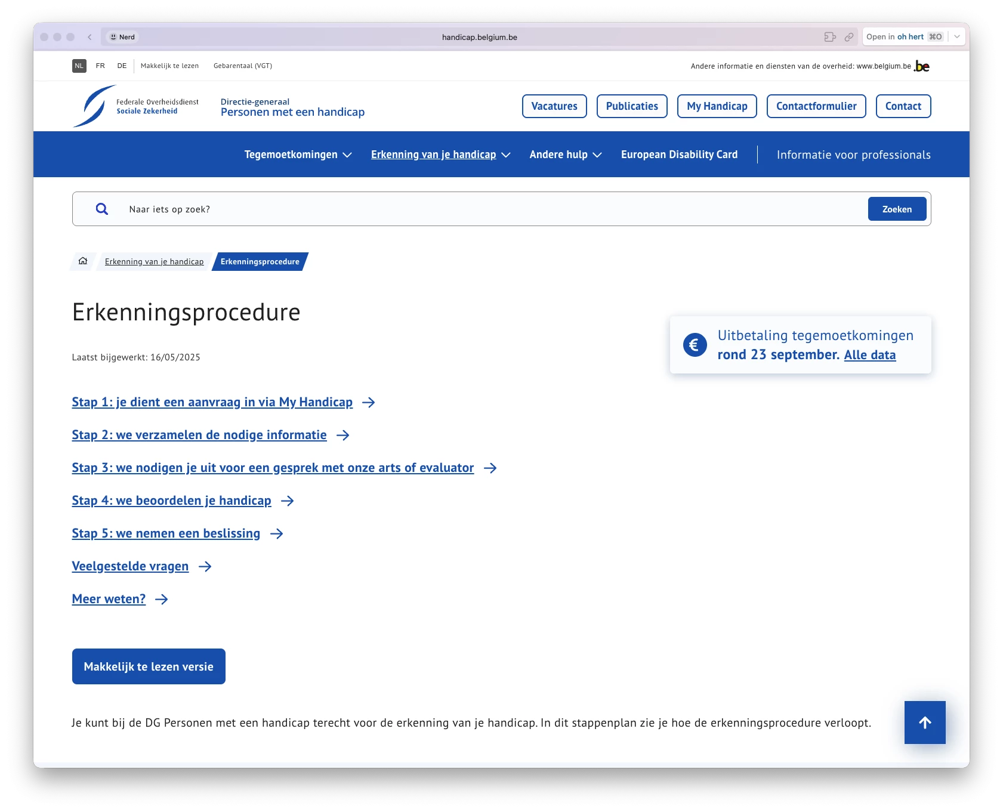Click the magnifying glass search icon

pyautogui.click(x=102, y=209)
